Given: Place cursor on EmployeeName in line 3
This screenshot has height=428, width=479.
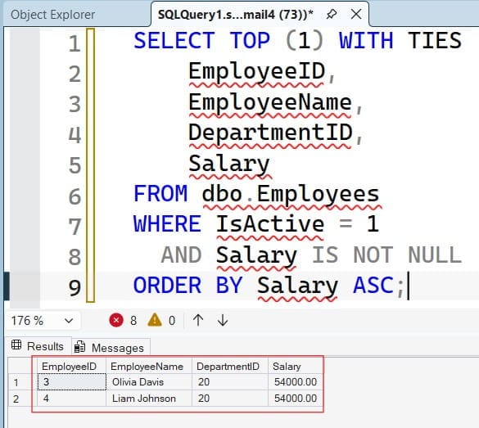Looking at the screenshot, I should (x=270, y=103).
